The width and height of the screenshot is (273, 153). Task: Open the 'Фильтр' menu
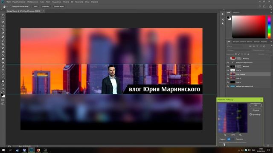66,2
